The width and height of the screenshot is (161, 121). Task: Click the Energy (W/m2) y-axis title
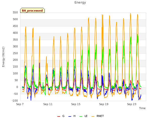tap(3, 57)
